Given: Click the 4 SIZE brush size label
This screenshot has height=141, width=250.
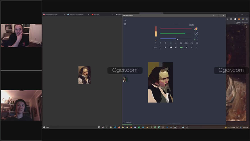Looking at the screenshot, I should coord(191,25).
